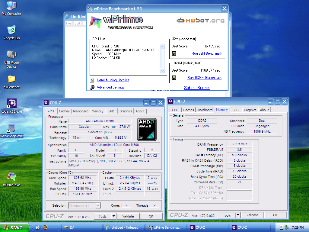The height and width of the screenshot is (232, 309).
Task: Switch to SPD tab in left CPU-Z
Action: [111, 111]
